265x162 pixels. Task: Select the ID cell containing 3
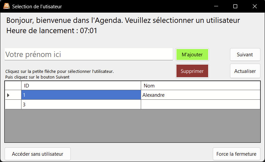[81, 104]
